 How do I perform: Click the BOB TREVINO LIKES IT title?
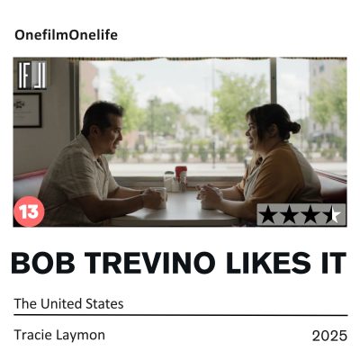pyautogui.click(x=179, y=263)
